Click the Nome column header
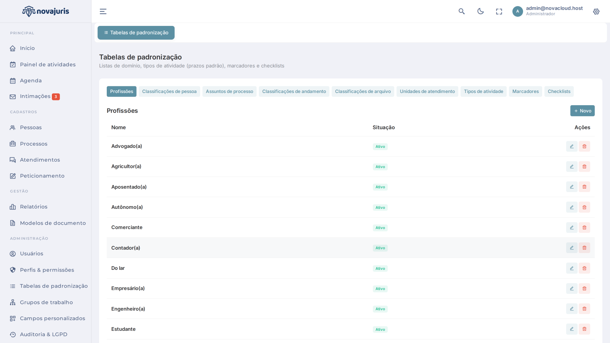 pyautogui.click(x=118, y=127)
